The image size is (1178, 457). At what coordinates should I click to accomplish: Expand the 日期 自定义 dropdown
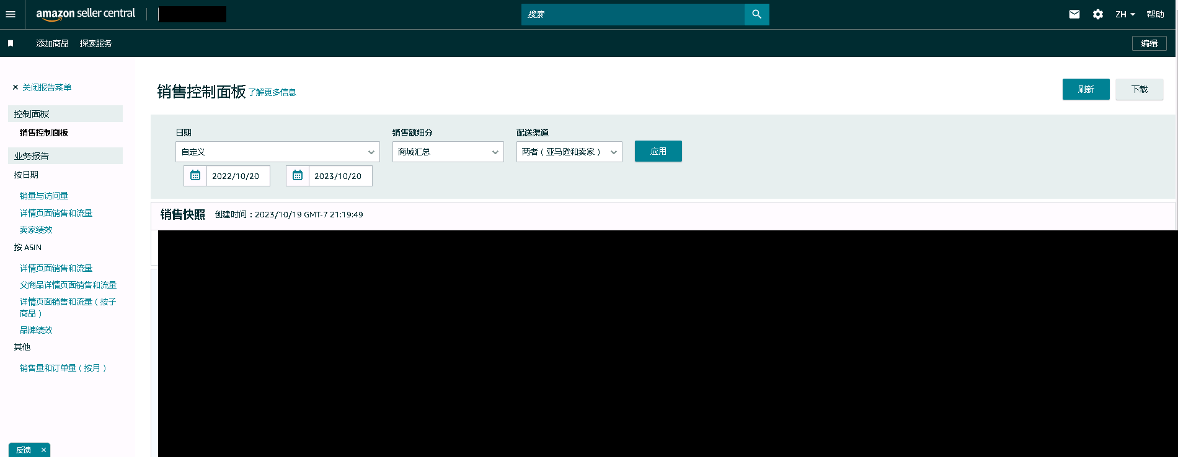(x=278, y=152)
